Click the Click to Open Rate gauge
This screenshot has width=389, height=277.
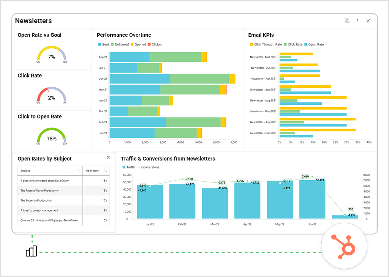[x=51, y=137]
